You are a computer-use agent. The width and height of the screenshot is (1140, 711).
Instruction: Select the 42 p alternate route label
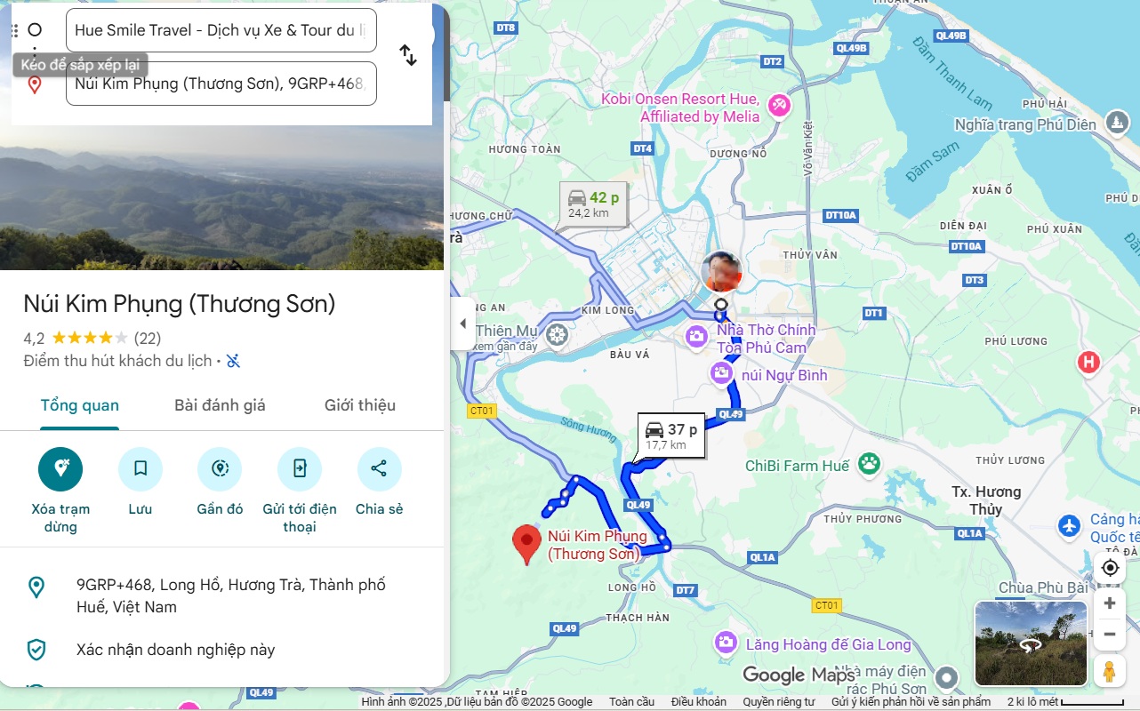point(594,204)
